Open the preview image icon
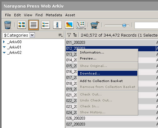 tap(69, 25)
